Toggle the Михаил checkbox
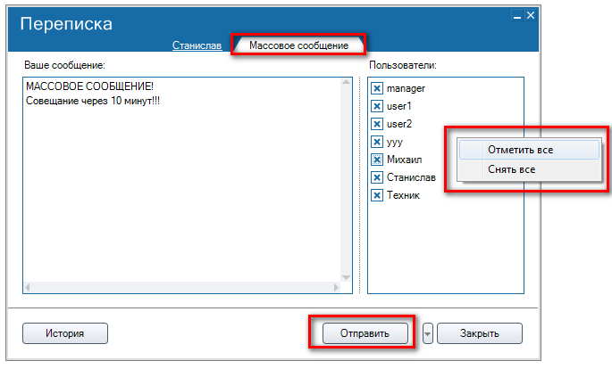Image resolution: width=612 pixels, height=369 pixels. point(377,160)
